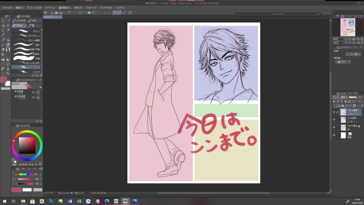The height and width of the screenshot is (205, 364).
Task: Open the 通常 blend mode dropdown
Action: point(344,97)
